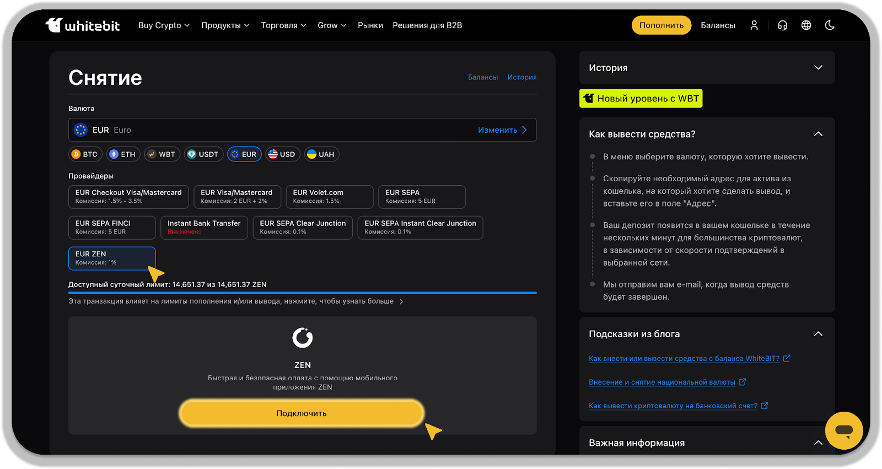Click the daily limit progress bar
The height and width of the screenshot is (469, 882).
tap(302, 293)
